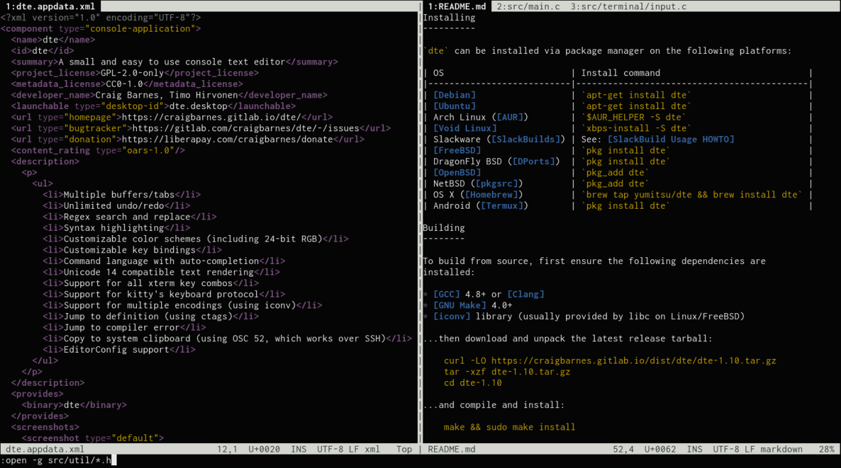Click the 'tar -xzf dte-1.10.tar.gz' line

coord(507,372)
